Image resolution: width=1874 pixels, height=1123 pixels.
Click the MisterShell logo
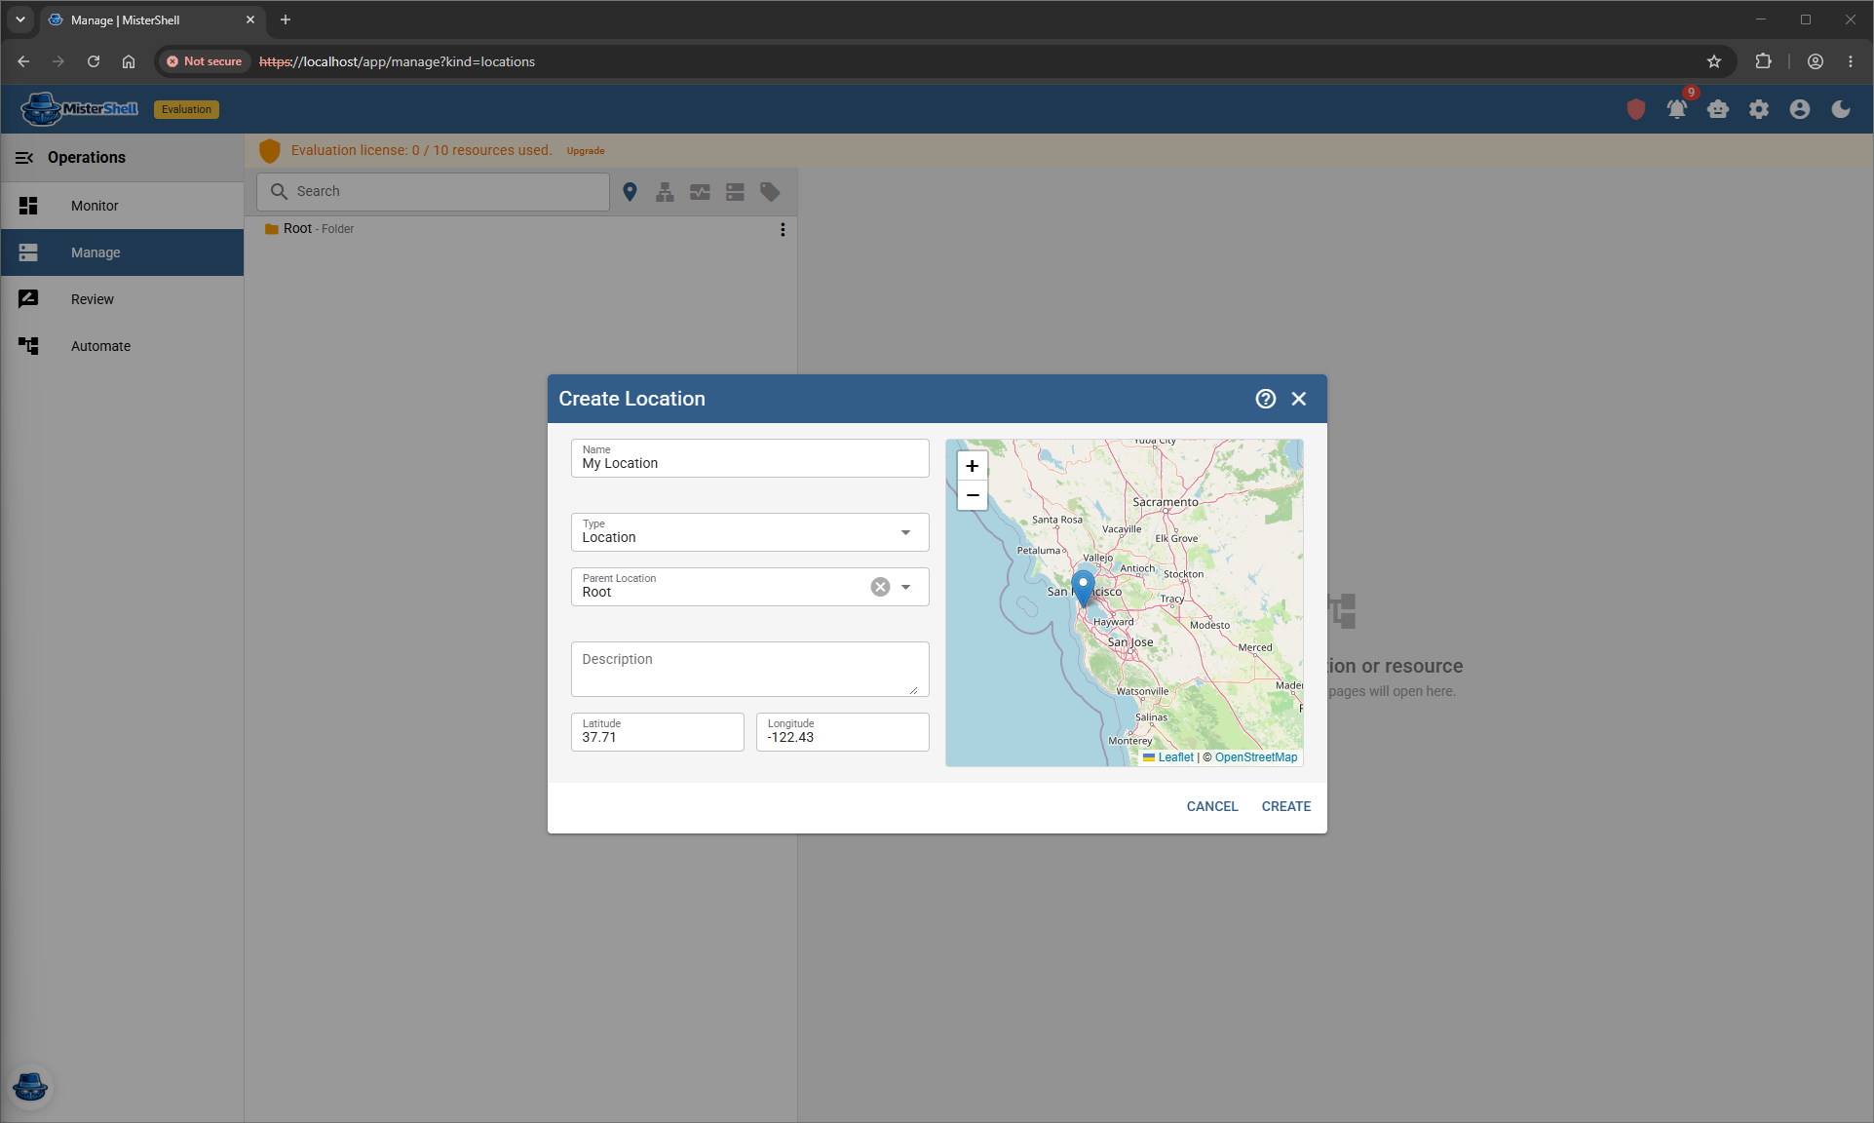pyautogui.click(x=80, y=109)
